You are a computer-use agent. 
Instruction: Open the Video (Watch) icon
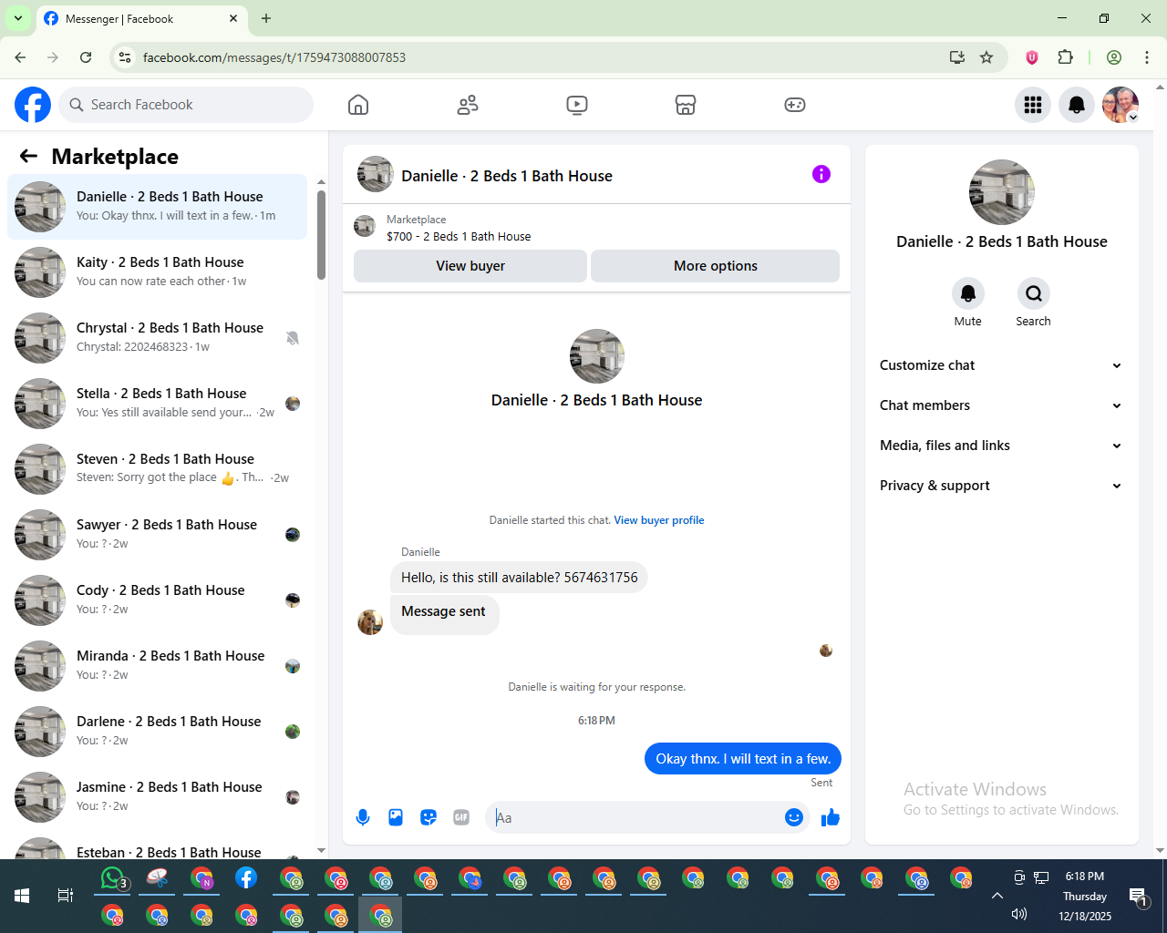tap(577, 105)
